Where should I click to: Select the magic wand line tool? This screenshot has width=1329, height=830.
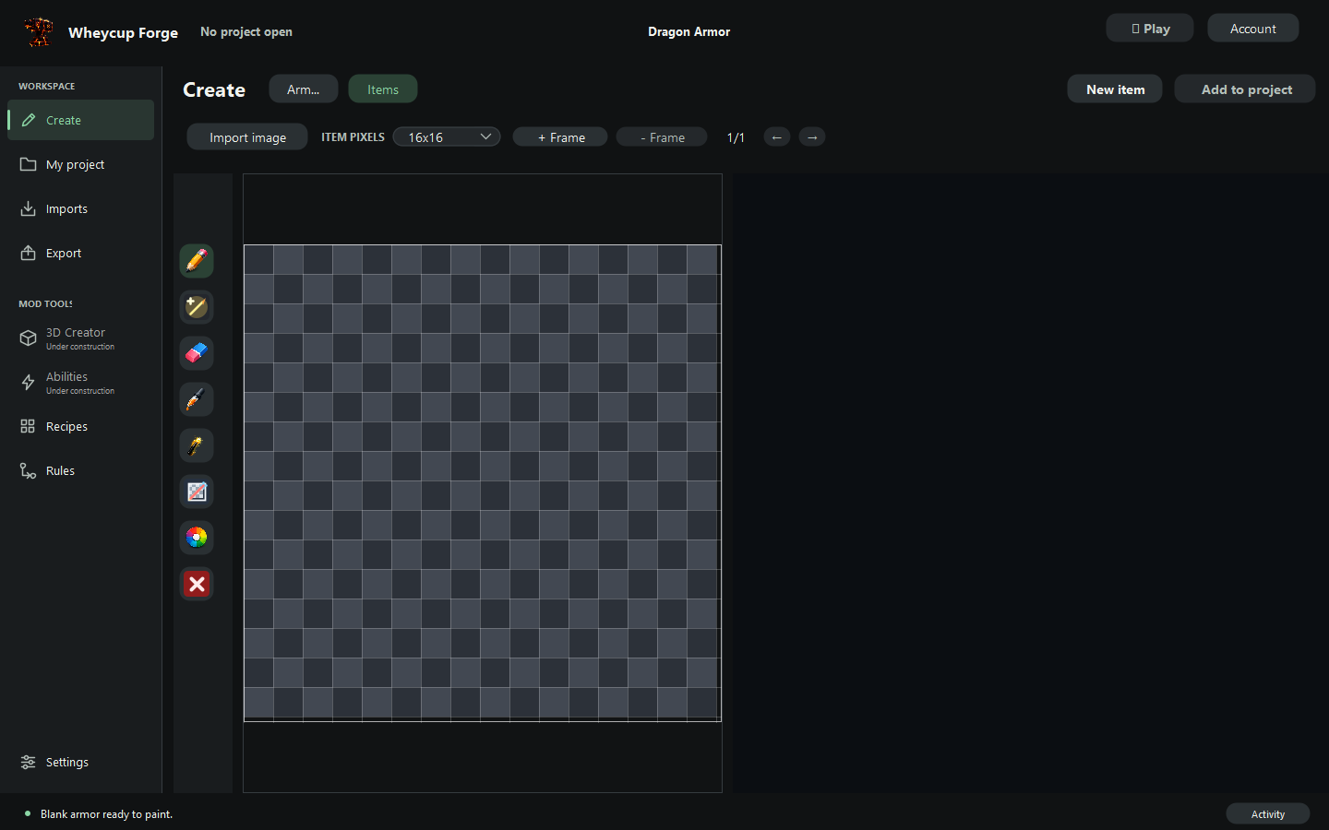[197, 307]
